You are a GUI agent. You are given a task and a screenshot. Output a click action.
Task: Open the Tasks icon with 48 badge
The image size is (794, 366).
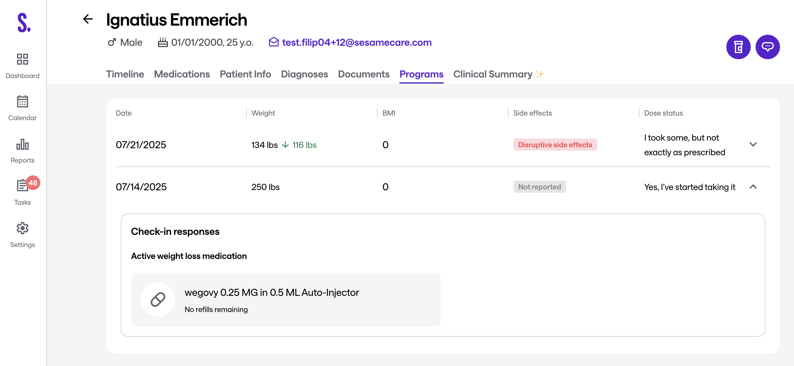point(23,186)
